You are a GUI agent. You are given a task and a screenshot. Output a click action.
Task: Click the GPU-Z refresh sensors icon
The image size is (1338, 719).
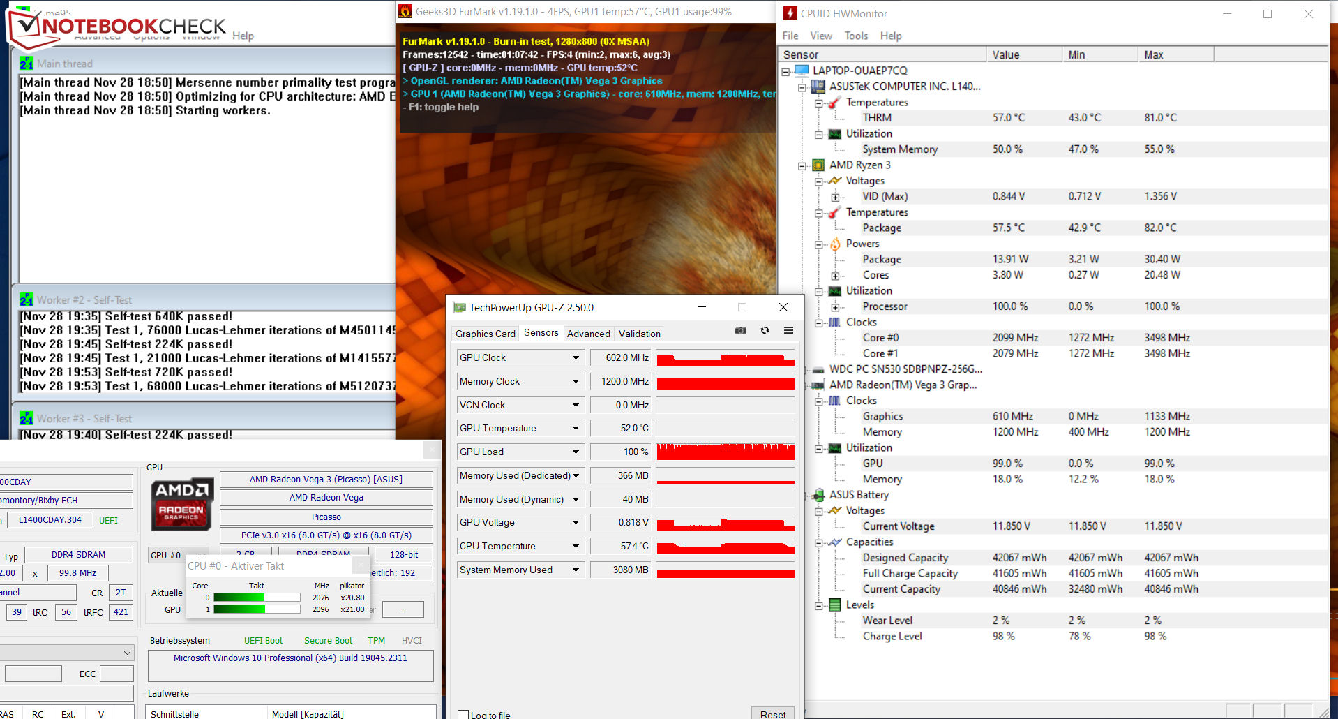[765, 331]
